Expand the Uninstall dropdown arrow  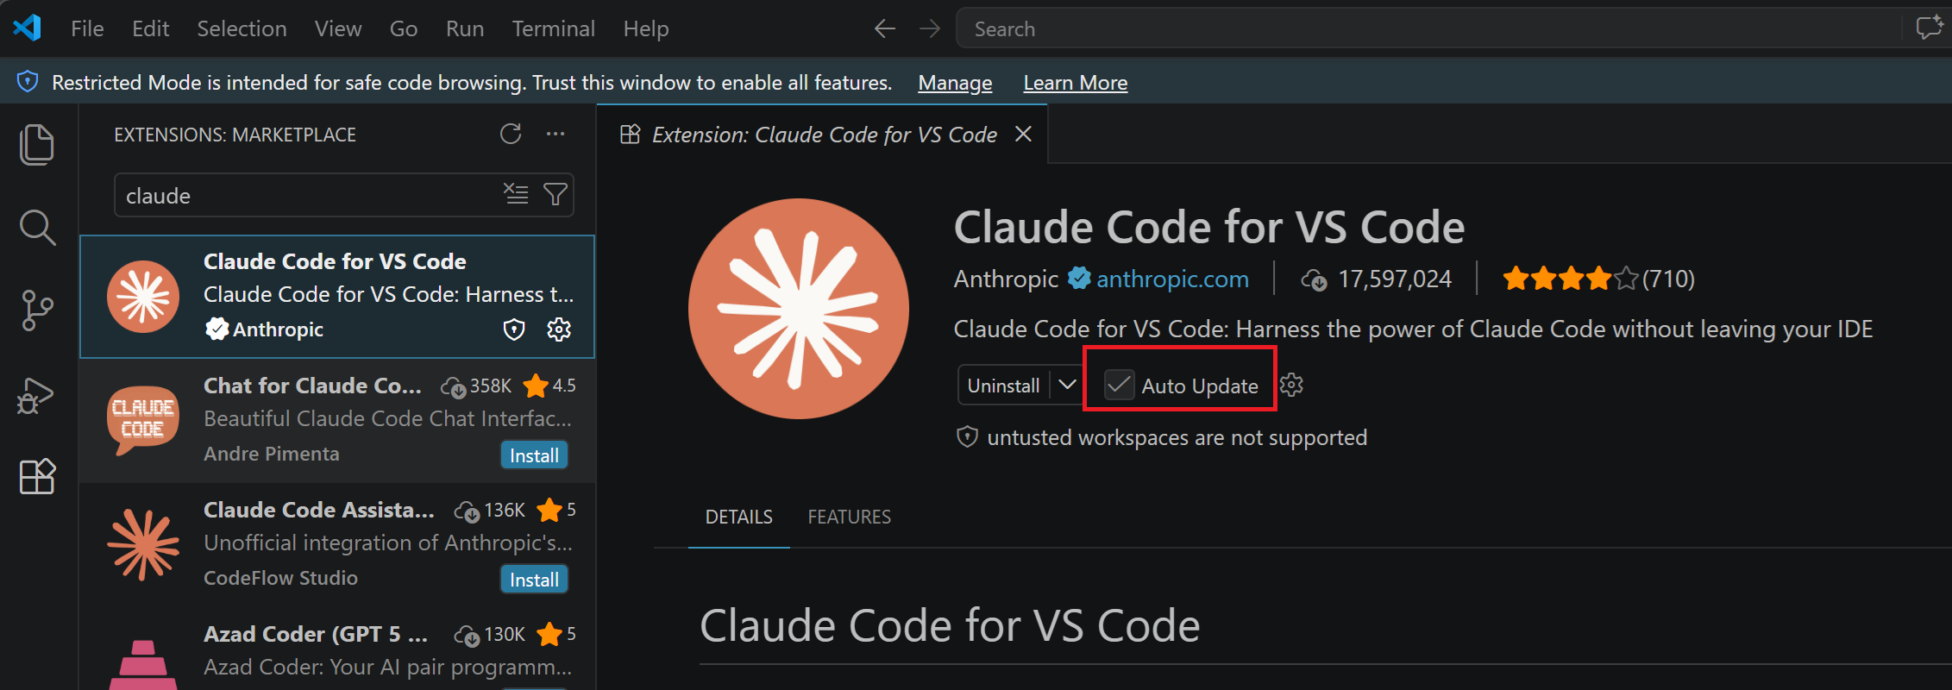1067,385
